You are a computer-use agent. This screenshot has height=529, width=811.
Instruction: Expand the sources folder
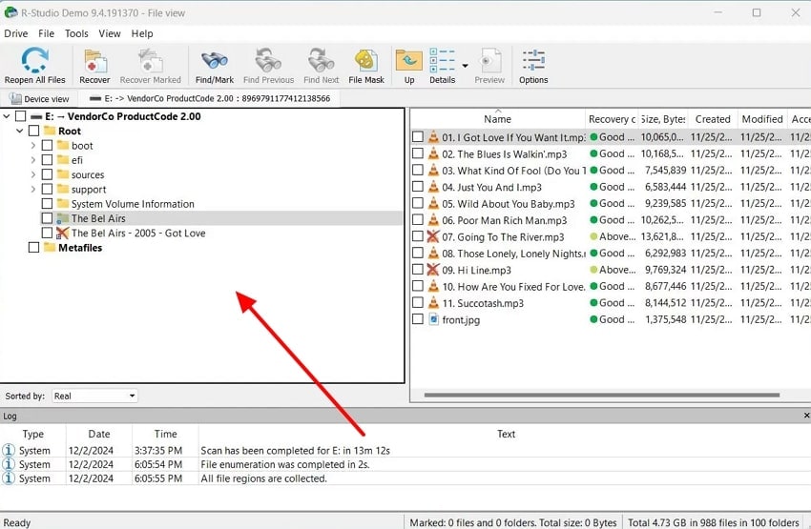tap(33, 174)
